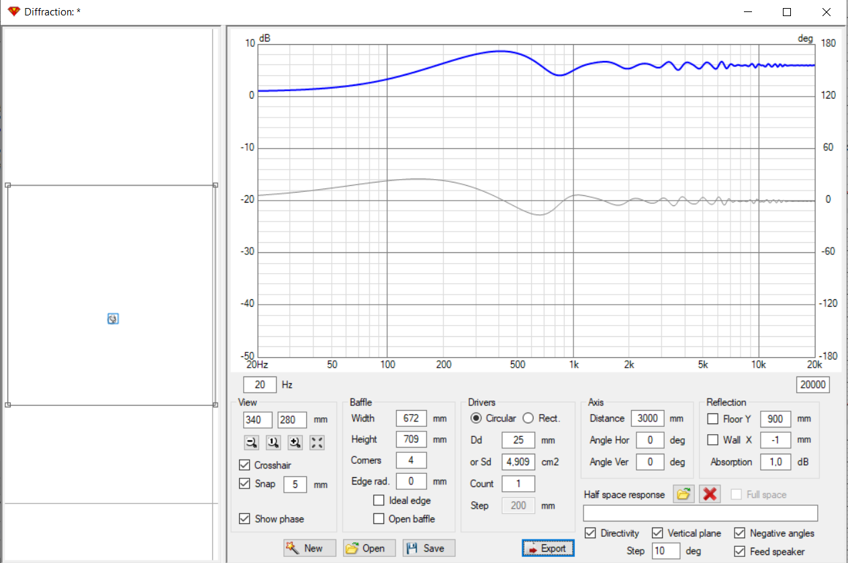Image resolution: width=848 pixels, height=563 pixels.
Task: Click the bottom-left baffle corner handle
Action: pos(7,405)
